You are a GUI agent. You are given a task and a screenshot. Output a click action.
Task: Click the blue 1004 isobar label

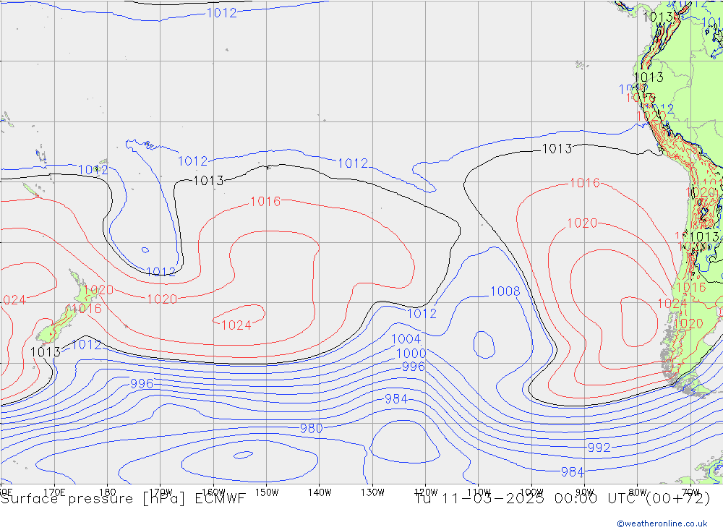[406, 339]
